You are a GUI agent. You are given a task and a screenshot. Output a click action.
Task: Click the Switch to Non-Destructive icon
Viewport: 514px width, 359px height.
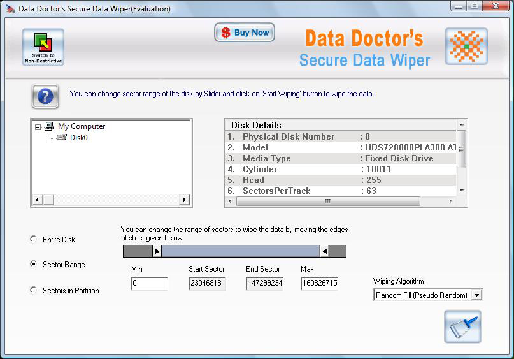click(43, 47)
